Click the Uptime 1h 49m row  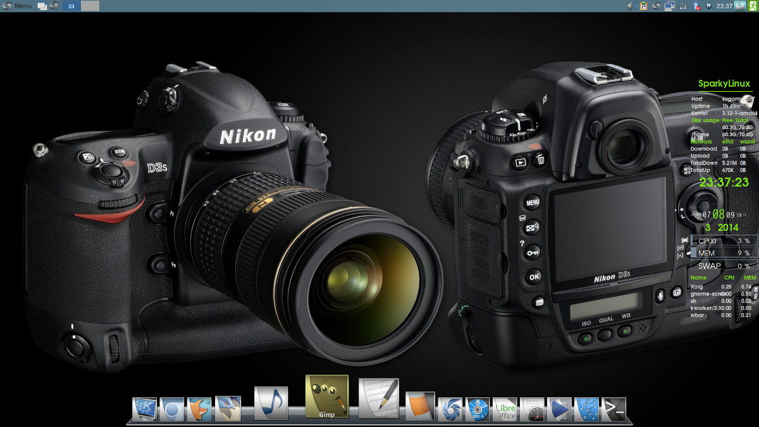tap(716, 106)
